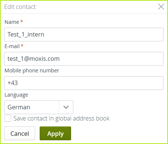Click the Mobile phone number label

click(32, 71)
